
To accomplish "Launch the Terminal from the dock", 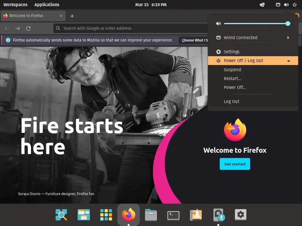I will coord(173,215).
